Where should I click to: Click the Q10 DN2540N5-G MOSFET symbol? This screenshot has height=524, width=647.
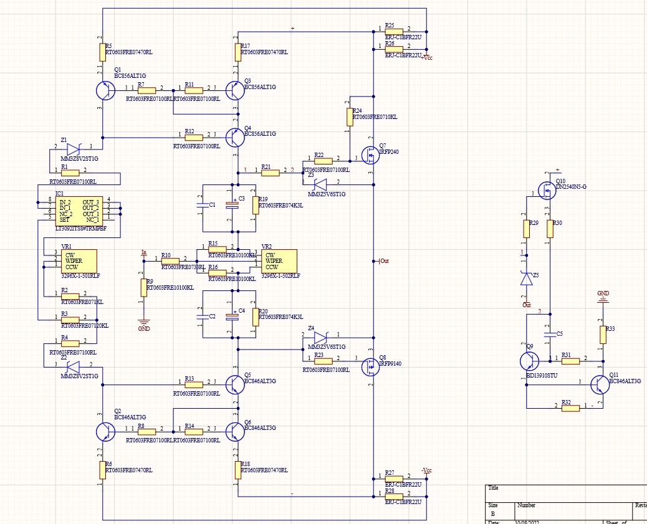(x=547, y=191)
